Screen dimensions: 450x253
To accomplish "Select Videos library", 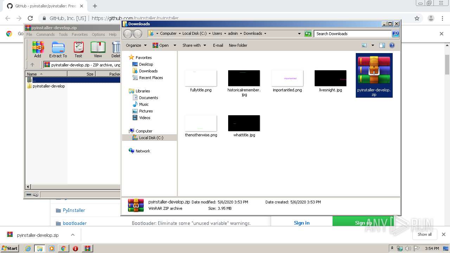I will [x=144, y=118].
